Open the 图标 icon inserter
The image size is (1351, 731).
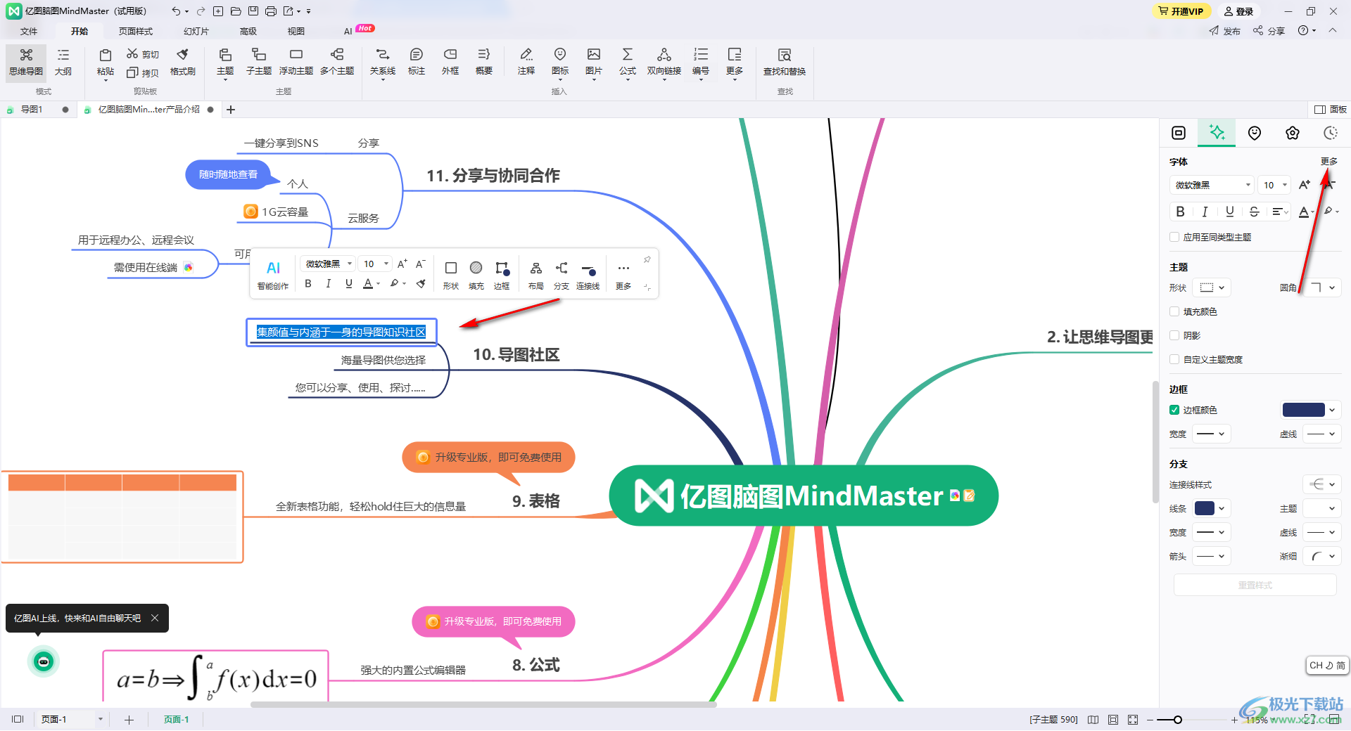560,62
